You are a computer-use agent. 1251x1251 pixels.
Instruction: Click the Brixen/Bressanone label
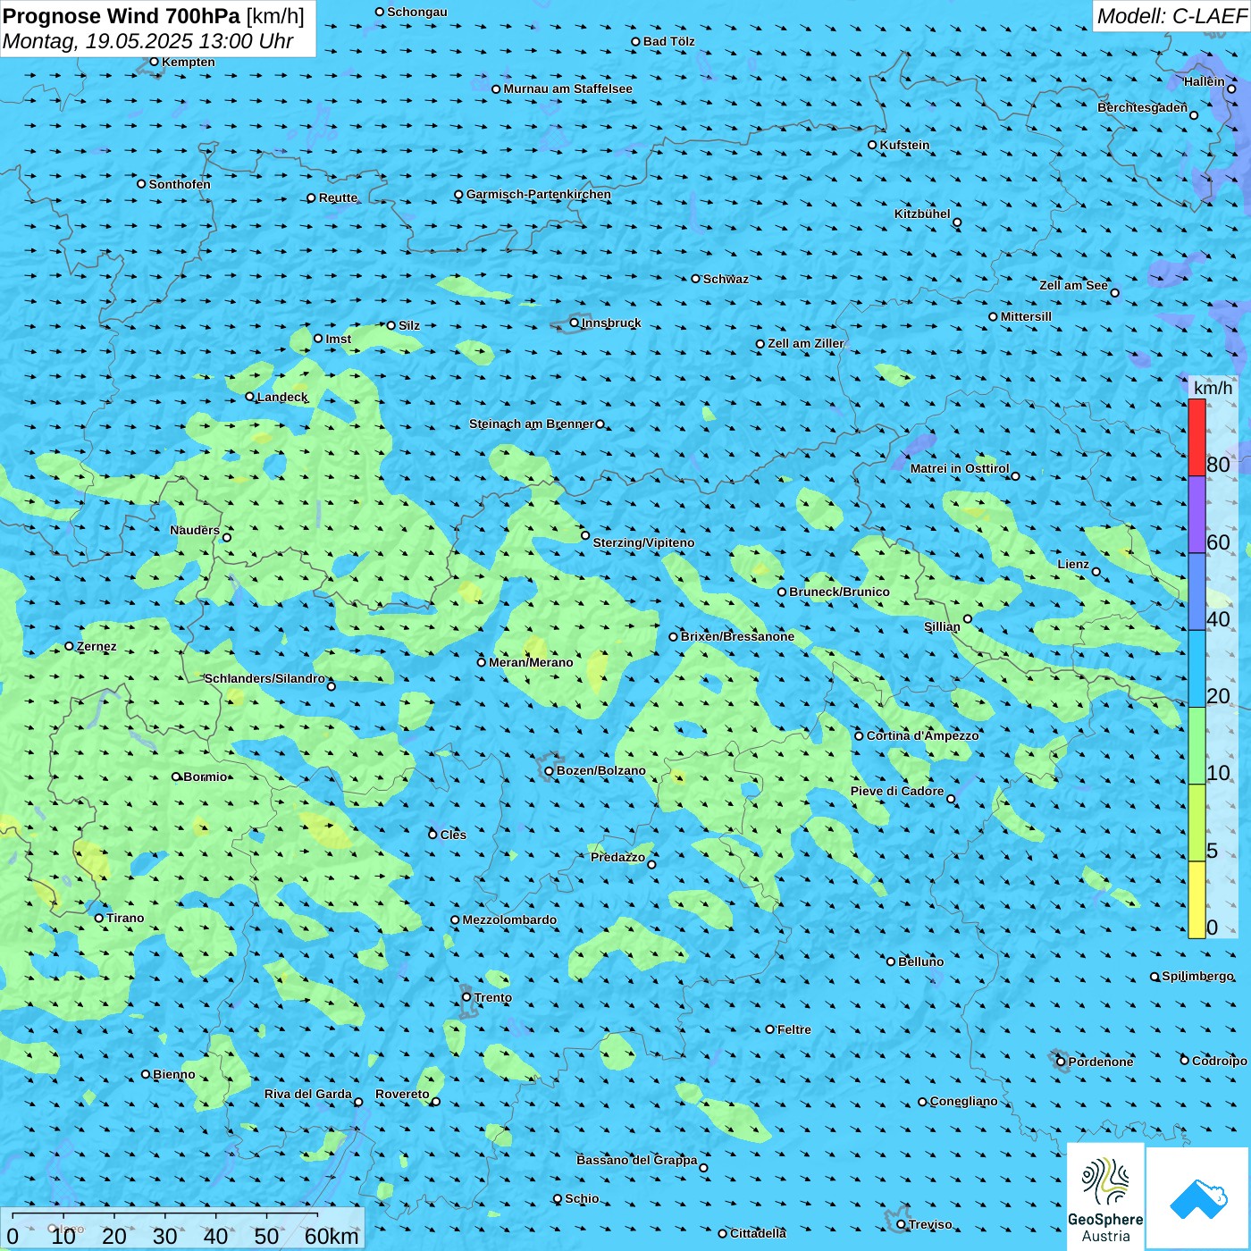tap(737, 636)
